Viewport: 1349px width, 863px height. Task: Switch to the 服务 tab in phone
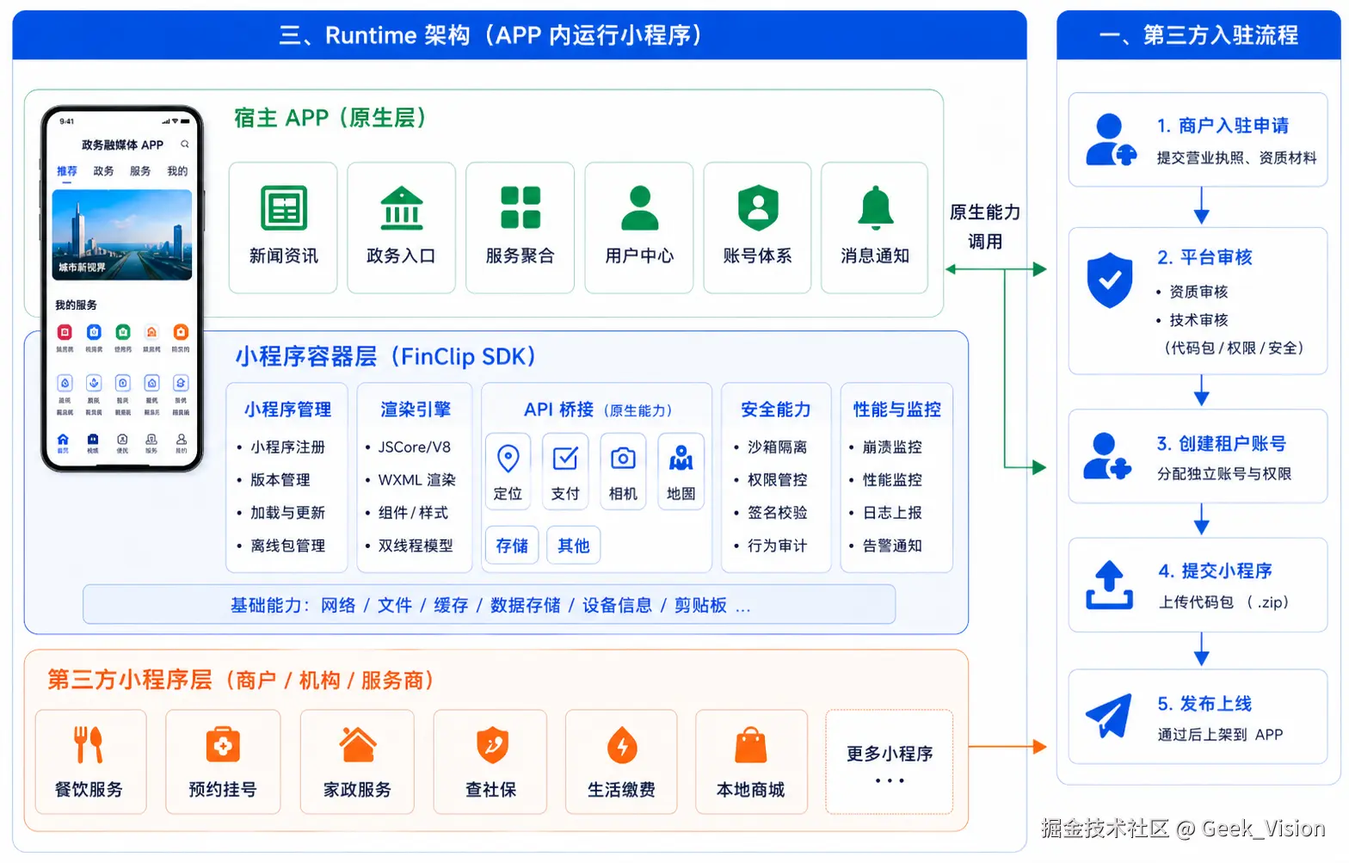pyautogui.click(x=140, y=171)
